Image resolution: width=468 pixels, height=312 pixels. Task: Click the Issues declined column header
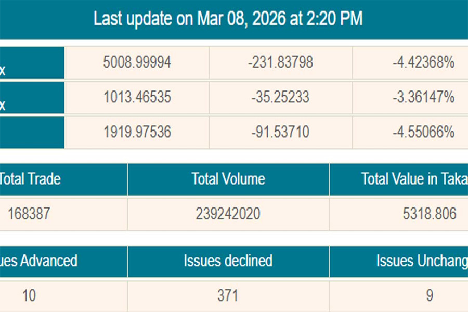[x=228, y=261]
